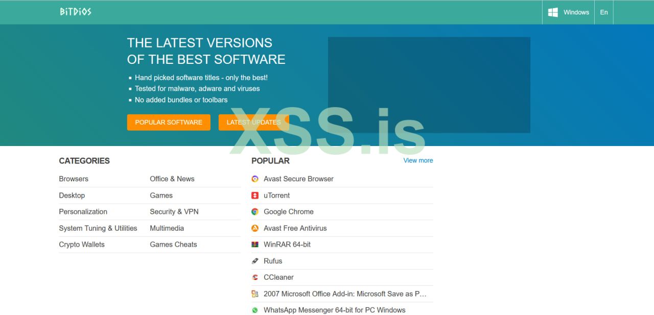This screenshot has width=654, height=315.
Task: Click the Avast Secure Browser icon
Action: pos(255,179)
